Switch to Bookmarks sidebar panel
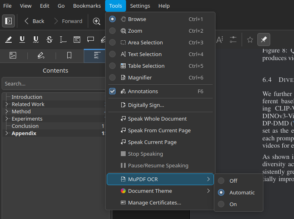 tap(69, 55)
